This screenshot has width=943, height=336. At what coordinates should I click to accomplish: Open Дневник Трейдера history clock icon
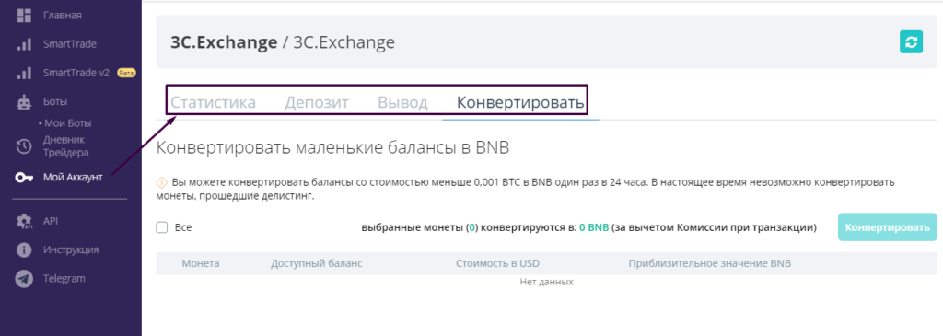pos(23,146)
